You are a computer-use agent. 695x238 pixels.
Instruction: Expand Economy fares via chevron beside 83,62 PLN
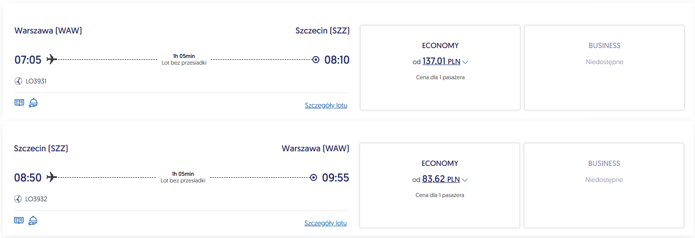465,180
